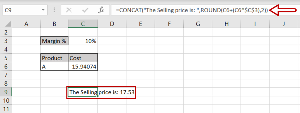Screen dimensions: 300x113
Task: Click the Product header cell
Action: (x=54, y=58)
